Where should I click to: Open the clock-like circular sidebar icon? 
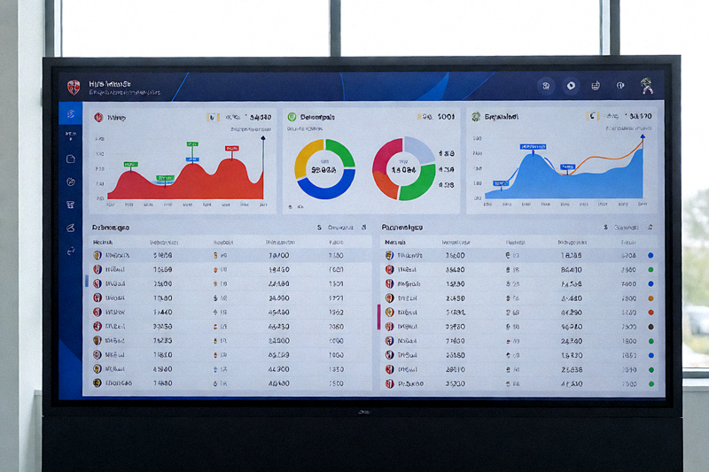71,182
